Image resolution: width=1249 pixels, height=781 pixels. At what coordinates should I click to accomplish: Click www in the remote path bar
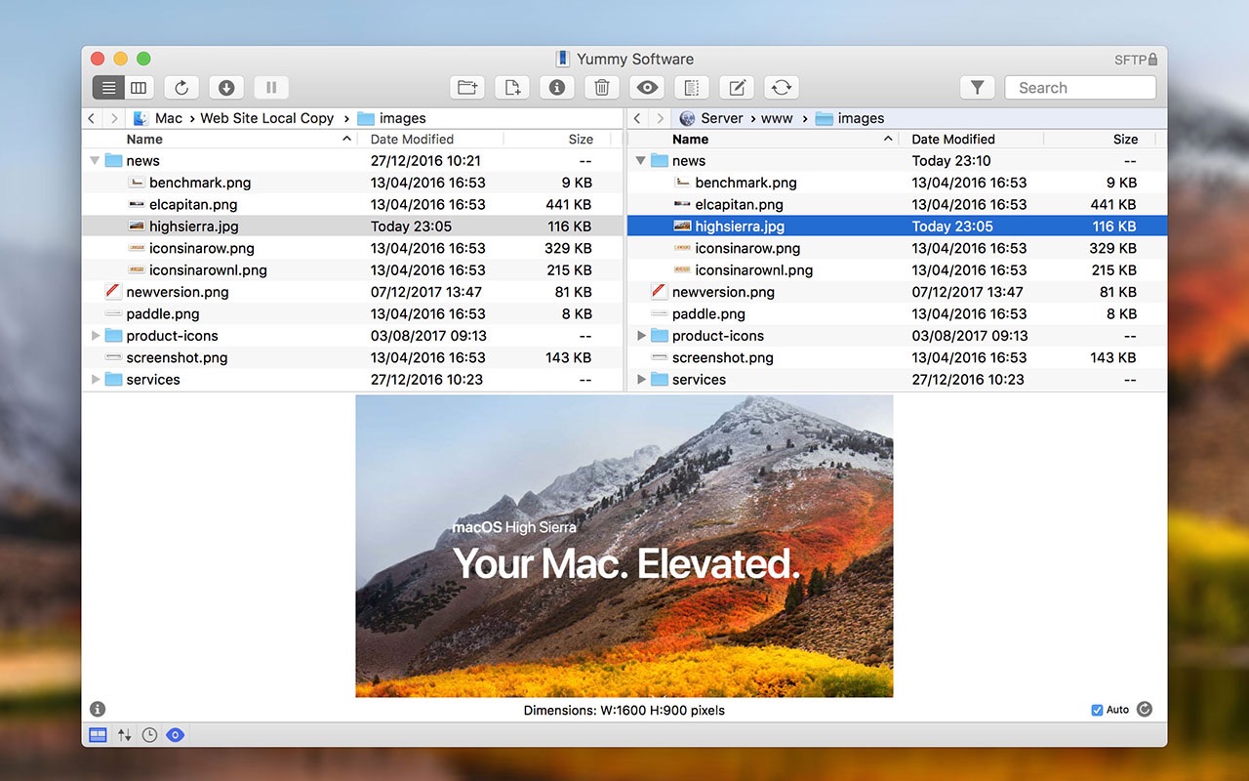777,118
